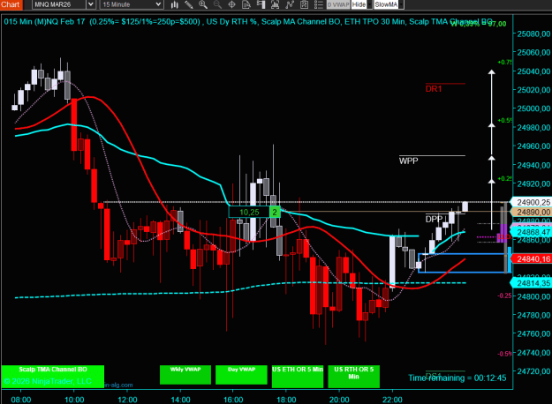Click the 24900,25 current price marker
This screenshot has width=552, height=404.
coord(531,202)
